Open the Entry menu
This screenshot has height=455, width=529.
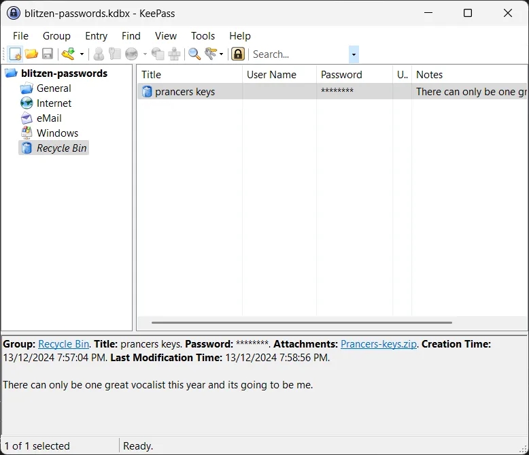pyautogui.click(x=96, y=36)
